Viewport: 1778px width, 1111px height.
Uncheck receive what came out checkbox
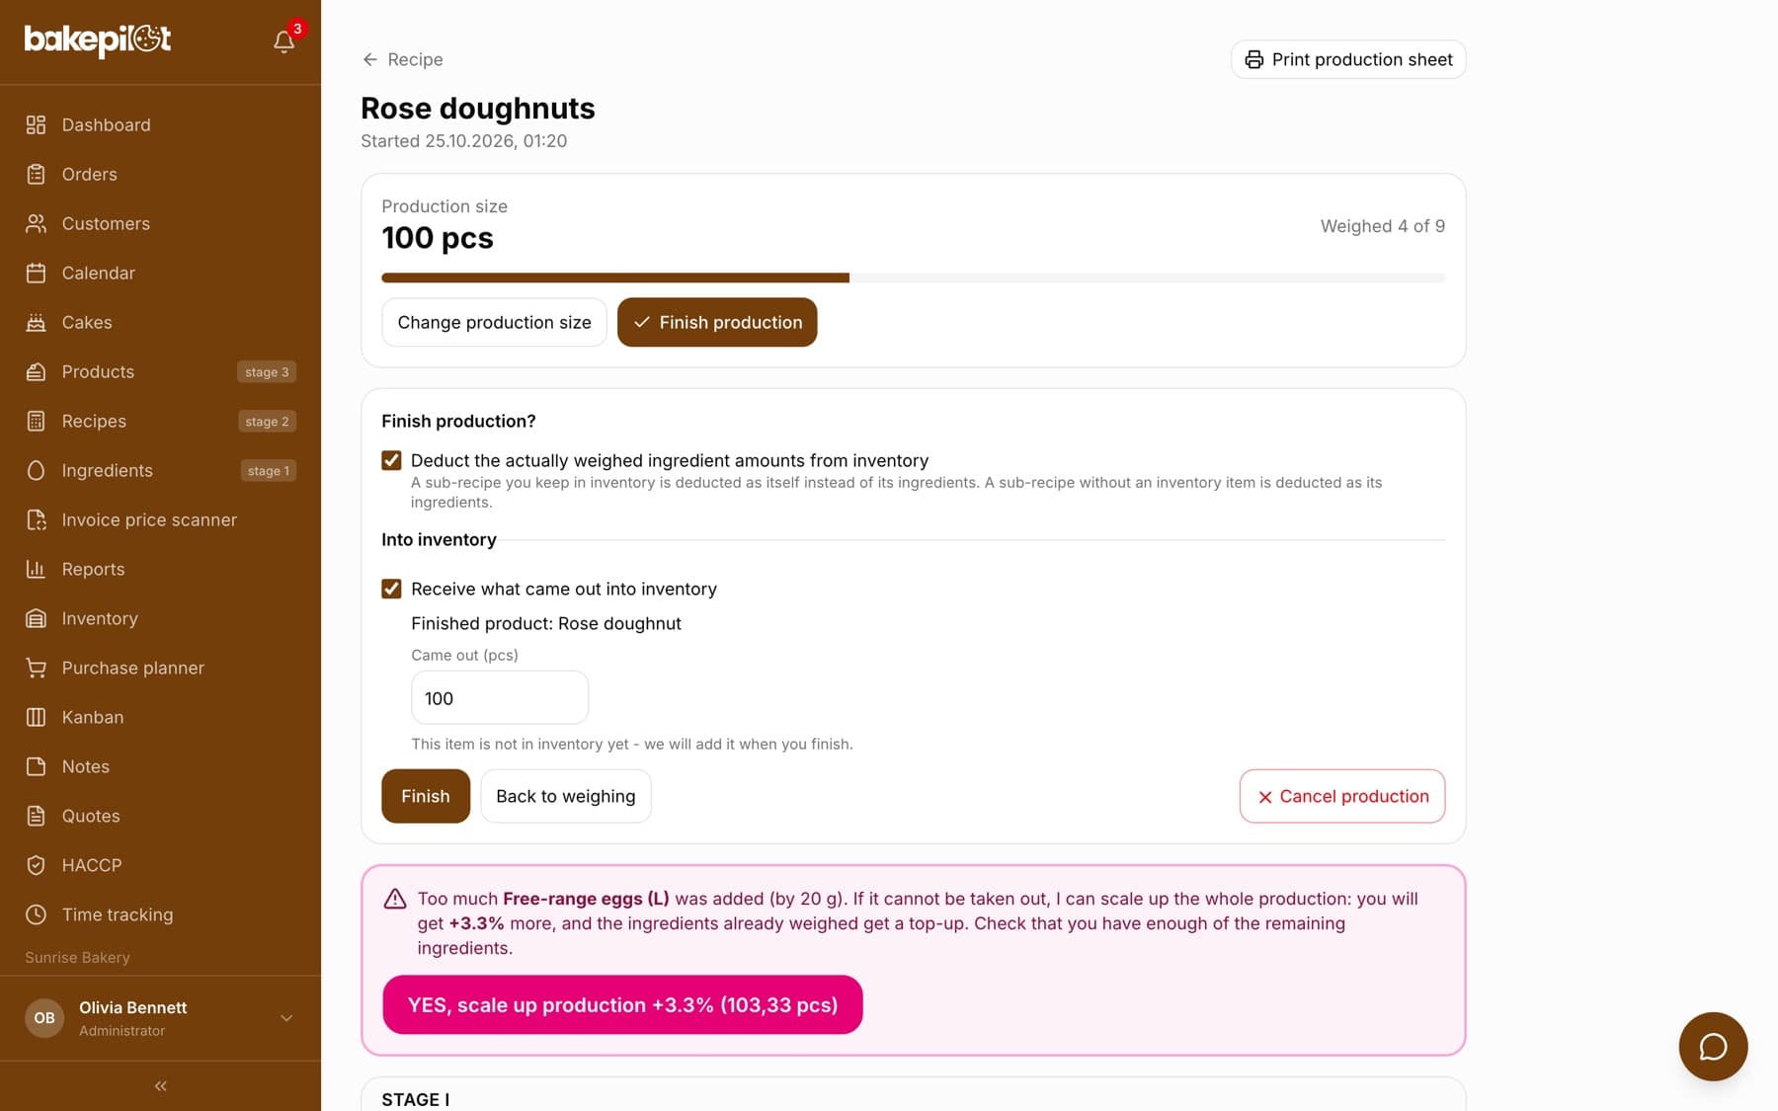pos(391,589)
